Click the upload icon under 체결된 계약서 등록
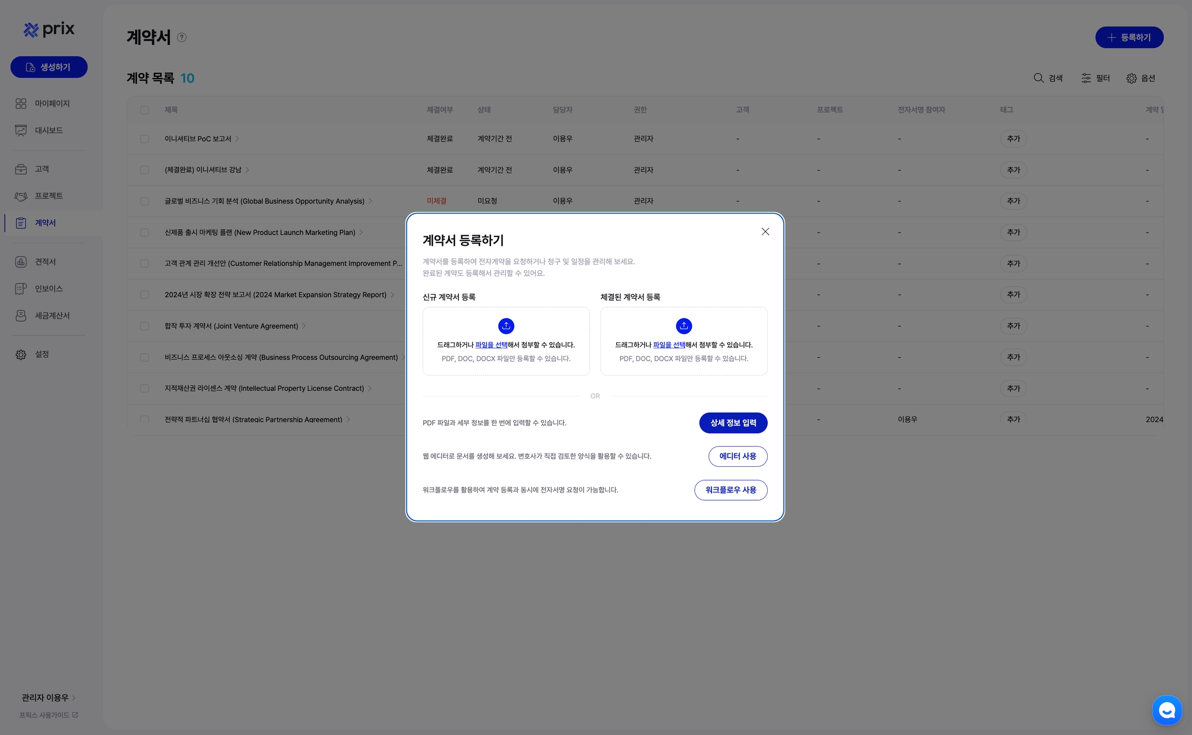 [x=683, y=326]
